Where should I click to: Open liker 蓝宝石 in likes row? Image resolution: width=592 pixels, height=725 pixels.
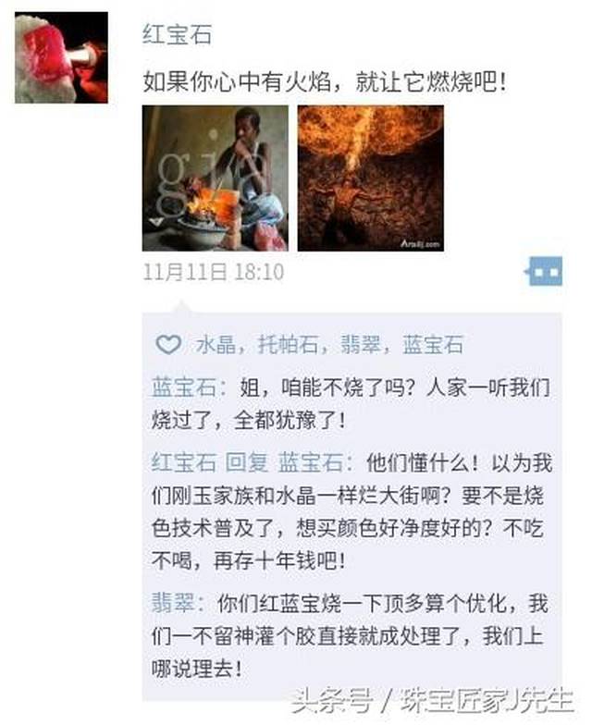point(433,345)
